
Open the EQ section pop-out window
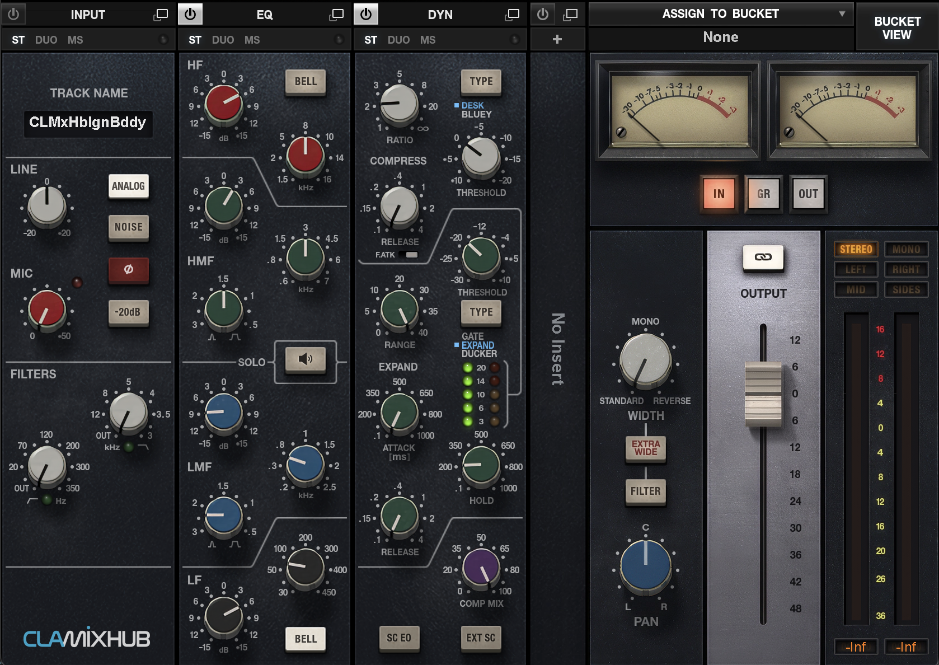point(336,14)
